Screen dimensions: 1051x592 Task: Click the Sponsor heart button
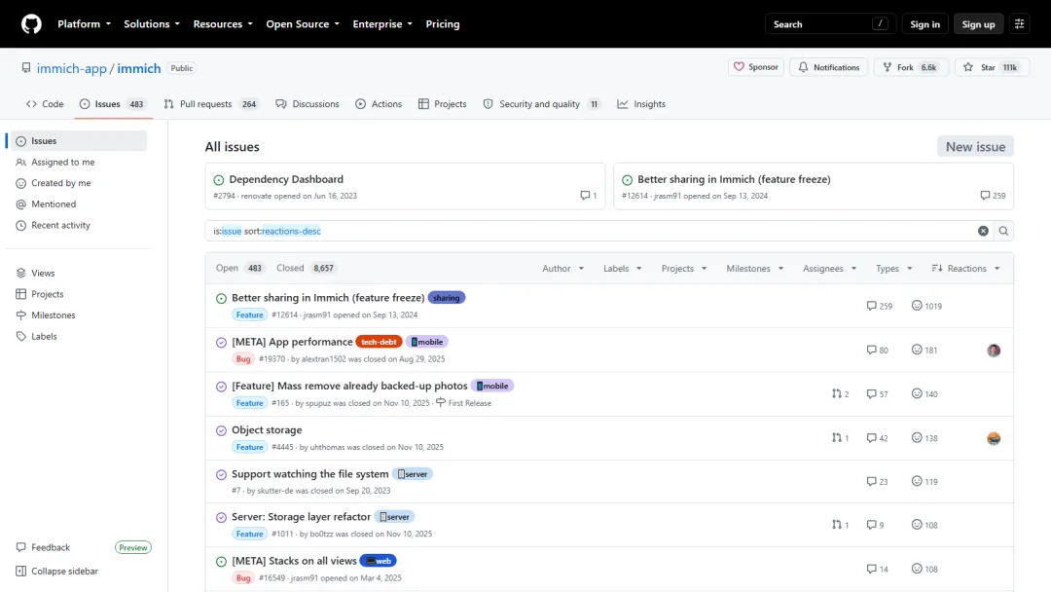pos(756,67)
